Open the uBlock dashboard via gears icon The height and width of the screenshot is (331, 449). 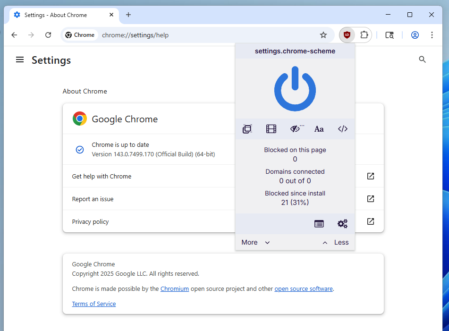(342, 223)
